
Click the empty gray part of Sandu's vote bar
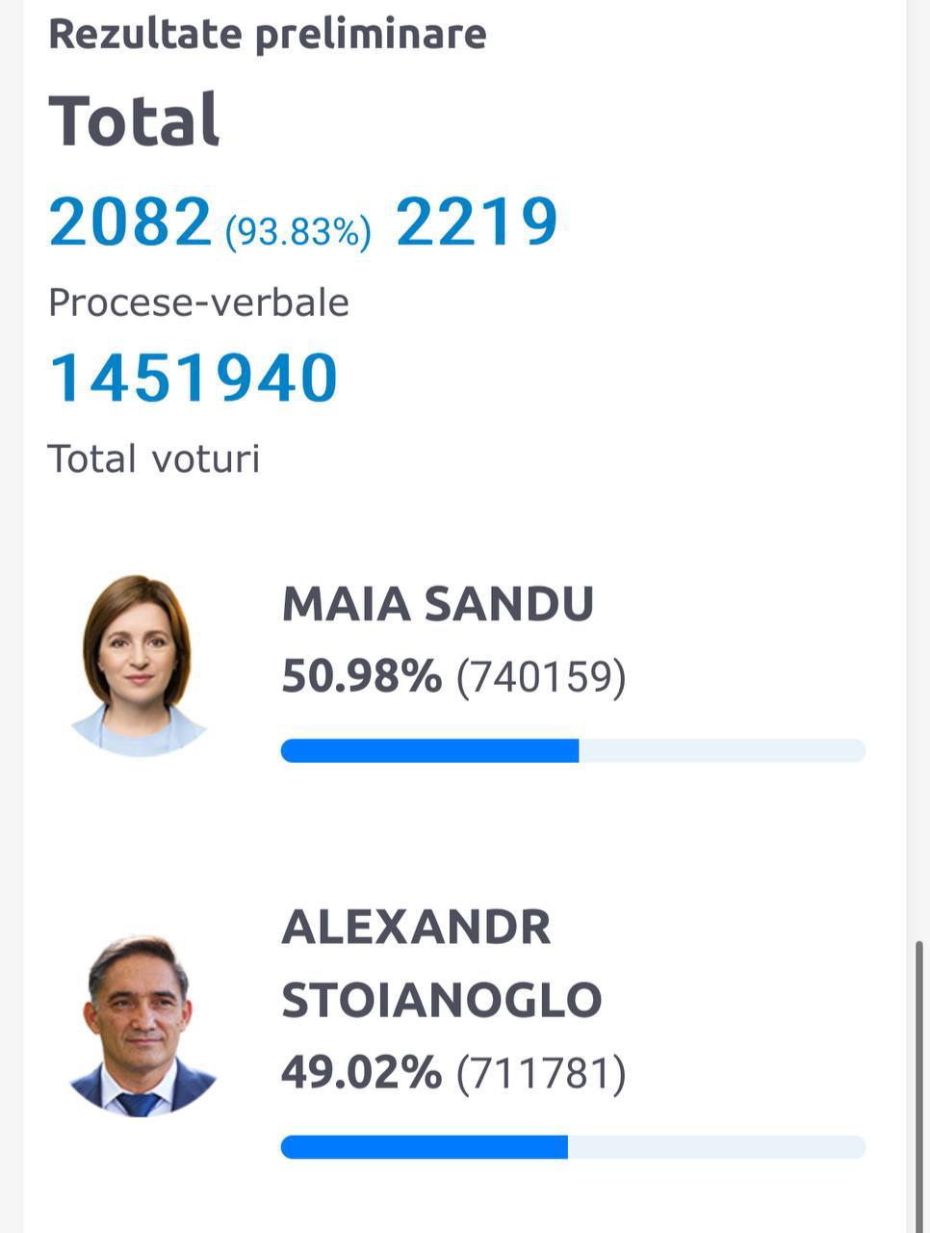[x=722, y=750]
